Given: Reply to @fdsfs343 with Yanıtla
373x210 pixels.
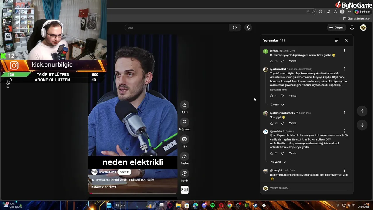Looking at the screenshot, I should click(x=293, y=61).
